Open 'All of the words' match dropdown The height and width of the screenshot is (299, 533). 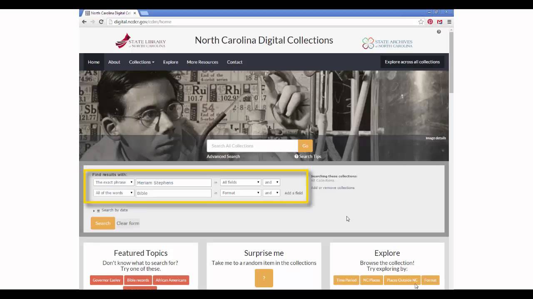point(114,193)
